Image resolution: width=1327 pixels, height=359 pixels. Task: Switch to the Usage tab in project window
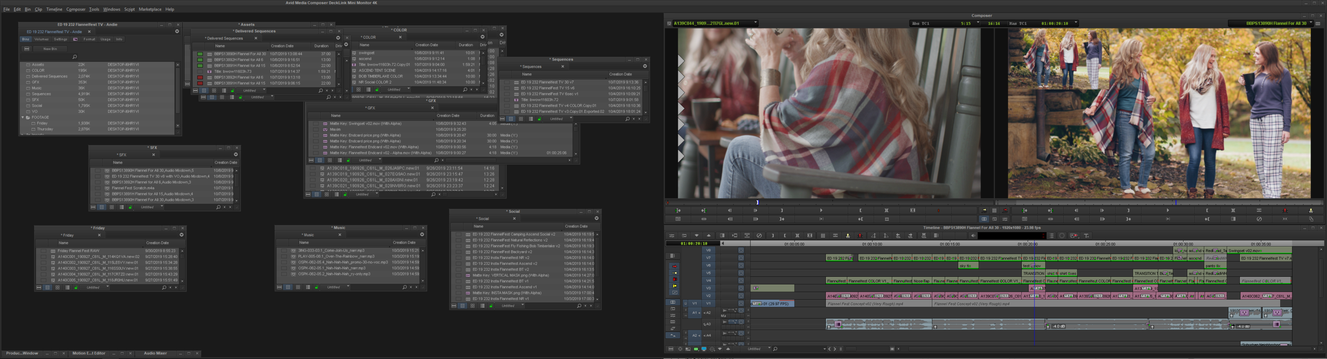tap(106, 39)
